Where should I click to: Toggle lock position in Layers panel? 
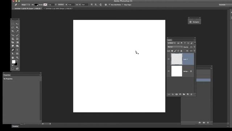178,51
